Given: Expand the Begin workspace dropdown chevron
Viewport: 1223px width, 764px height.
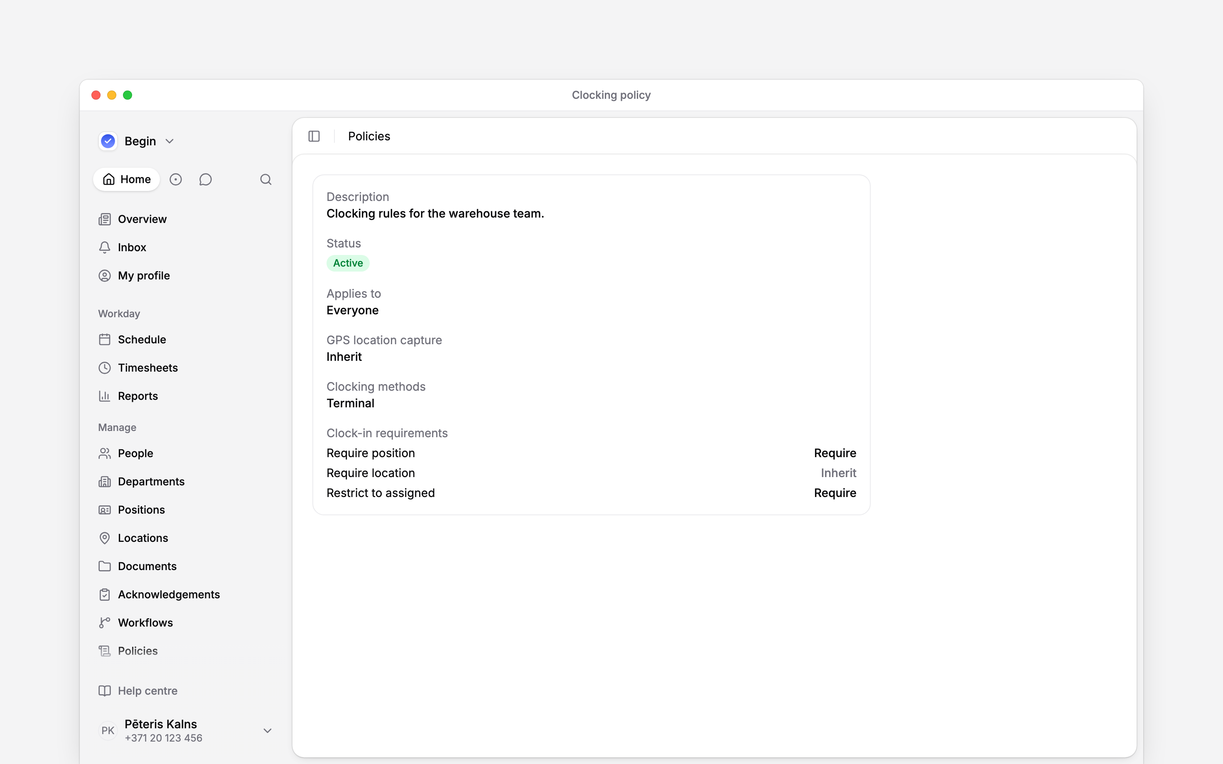Looking at the screenshot, I should (170, 142).
